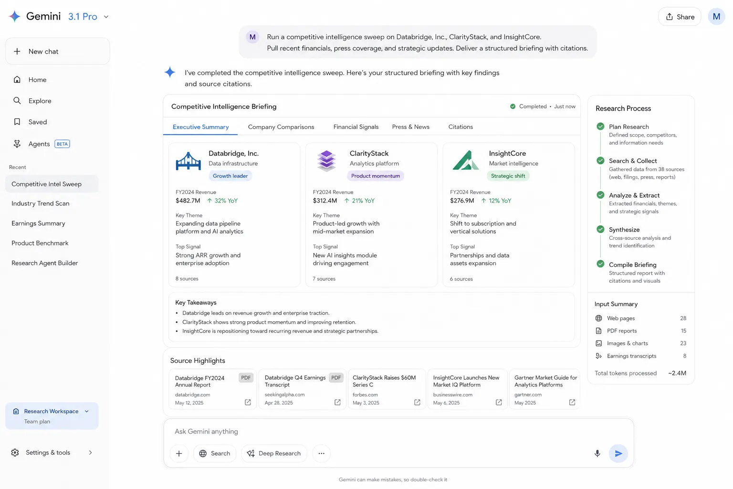Click the Growth leader tag
This screenshot has height=489, width=733.
click(x=230, y=176)
